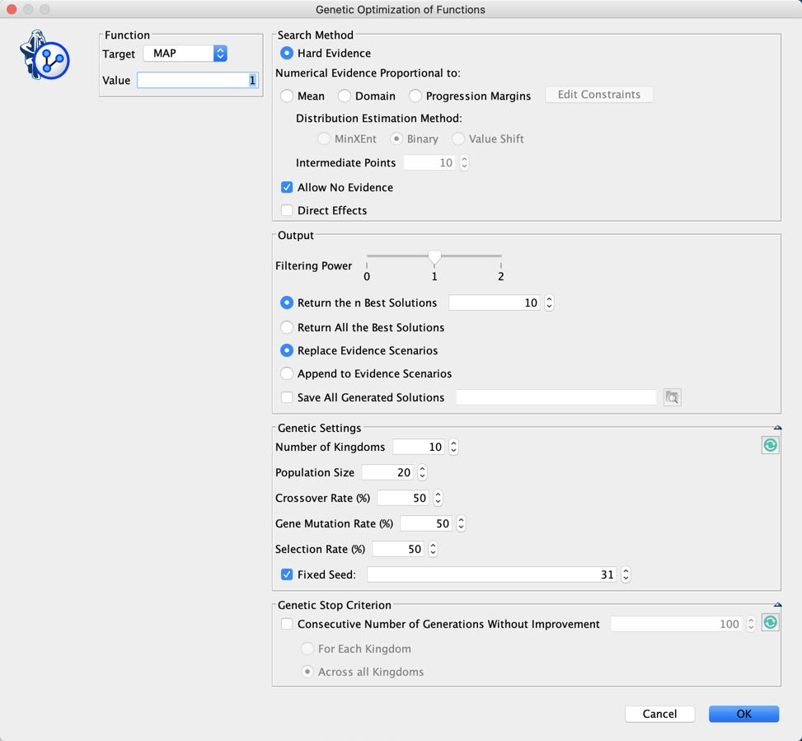
Task: Click the Value input field
Action: pos(198,81)
